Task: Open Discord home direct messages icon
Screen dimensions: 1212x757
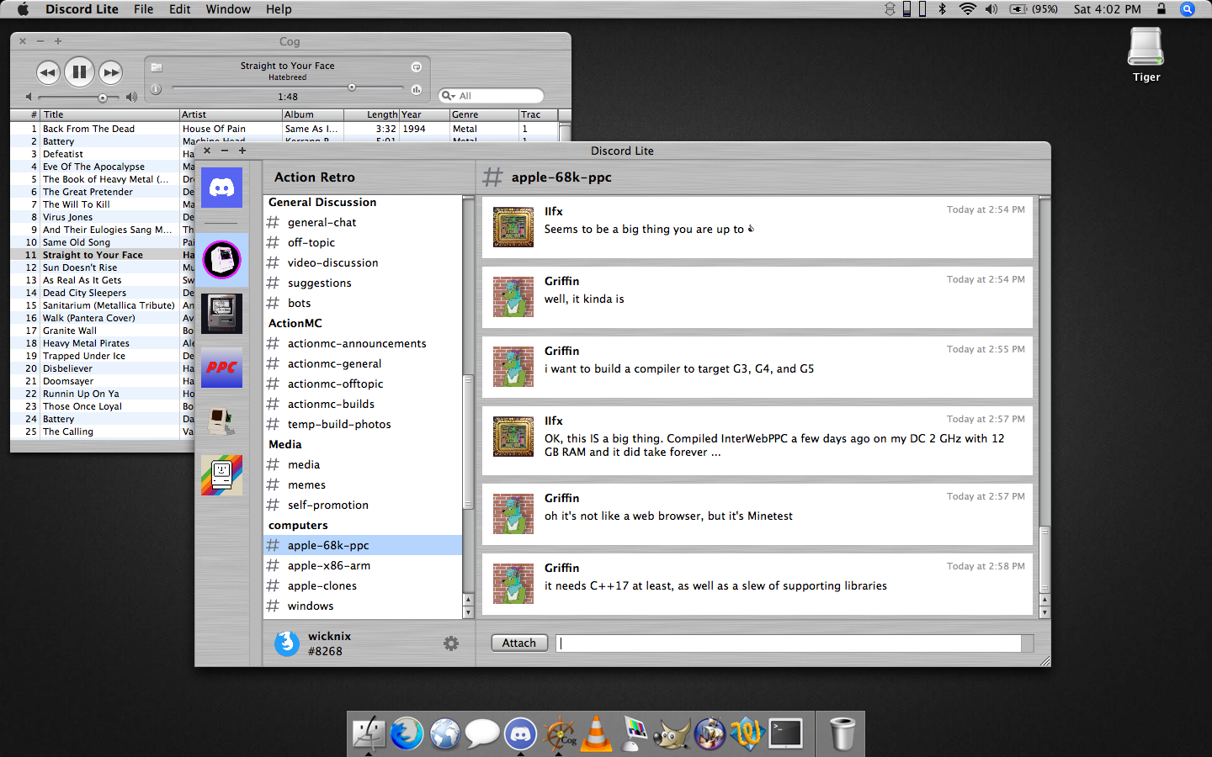Action: click(221, 188)
